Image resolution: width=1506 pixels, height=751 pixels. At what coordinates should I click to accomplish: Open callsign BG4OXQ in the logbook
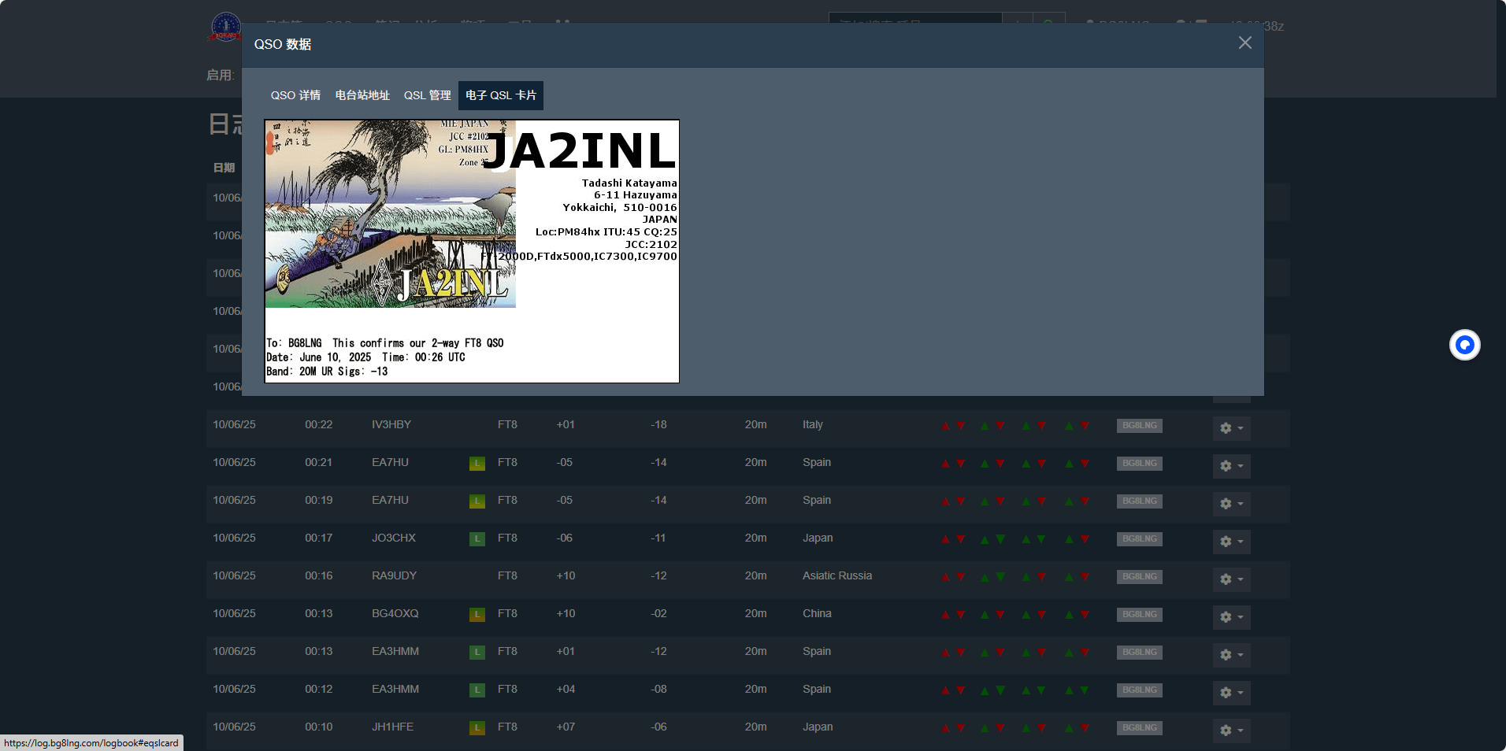coord(395,613)
